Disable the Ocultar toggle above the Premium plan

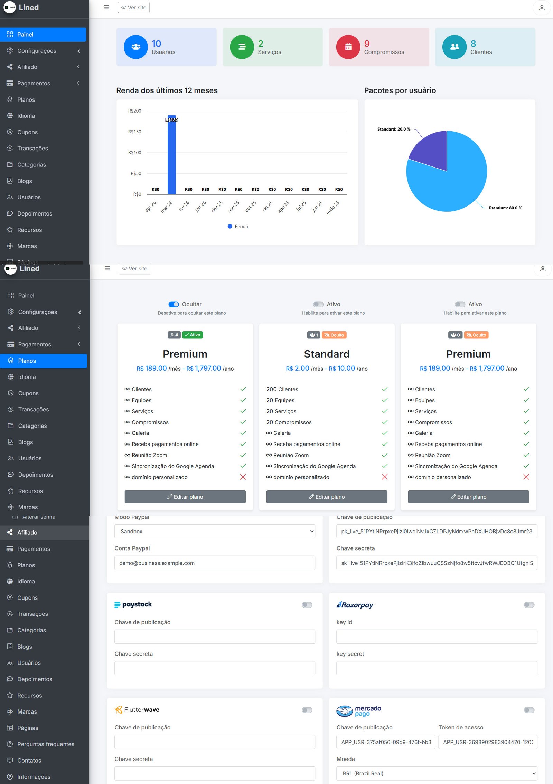point(174,304)
